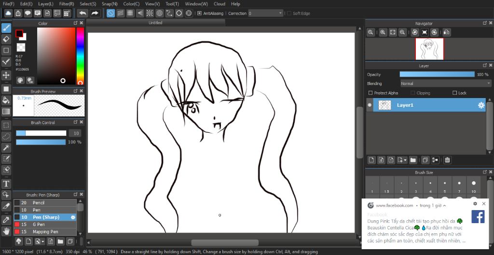Click the rainbow hue strip
The width and height of the screenshot is (494, 255).
(81, 56)
